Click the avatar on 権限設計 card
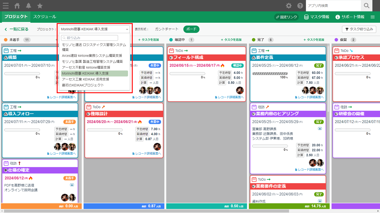This screenshot has width=380, height=213. pyautogui.click(x=157, y=146)
